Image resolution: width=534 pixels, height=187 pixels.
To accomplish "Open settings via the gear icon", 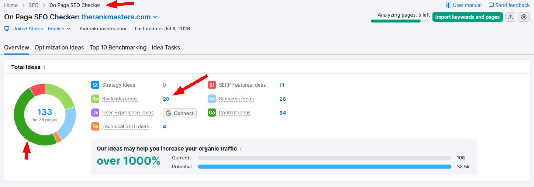I will pyautogui.click(x=524, y=17).
